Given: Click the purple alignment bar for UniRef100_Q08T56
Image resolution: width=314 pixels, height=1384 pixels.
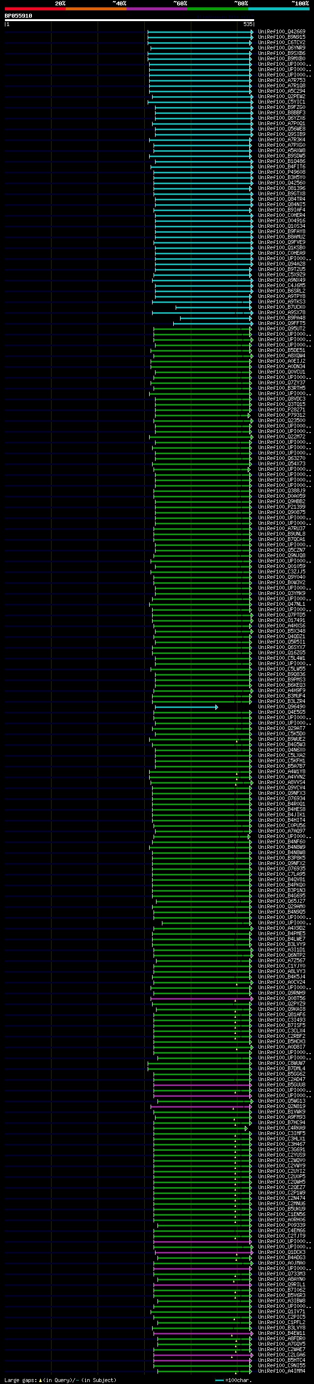Looking at the screenshot, I should tap(202, 999).
